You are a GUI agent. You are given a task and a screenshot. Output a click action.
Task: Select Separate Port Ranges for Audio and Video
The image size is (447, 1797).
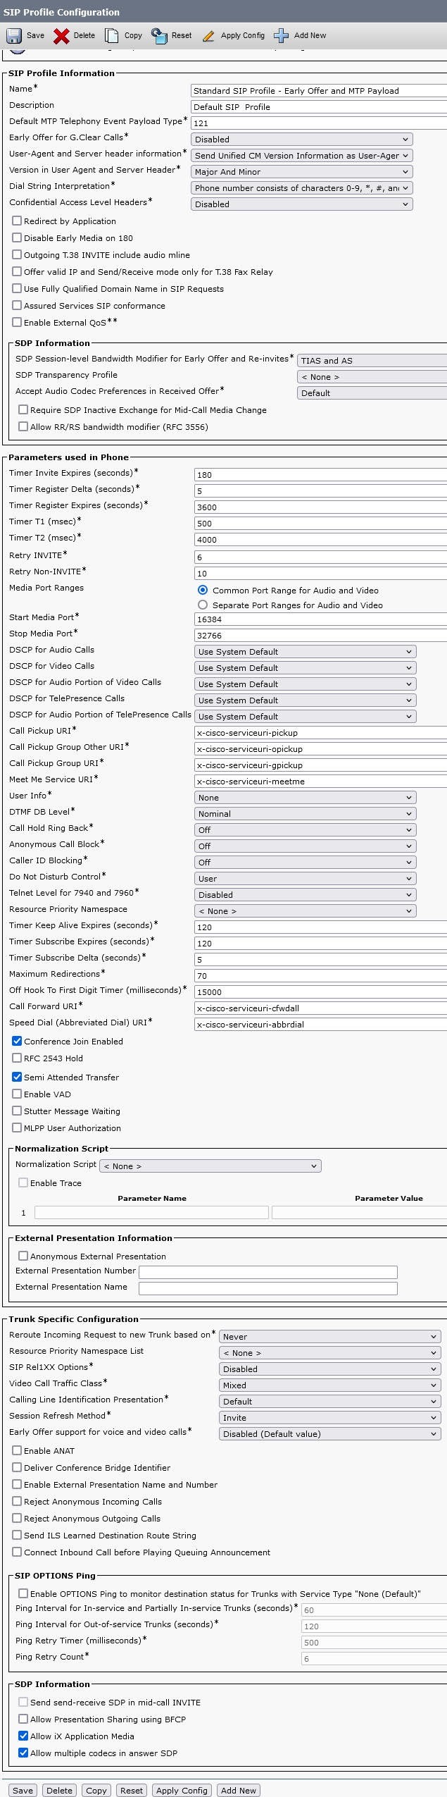tap(203, 605)
